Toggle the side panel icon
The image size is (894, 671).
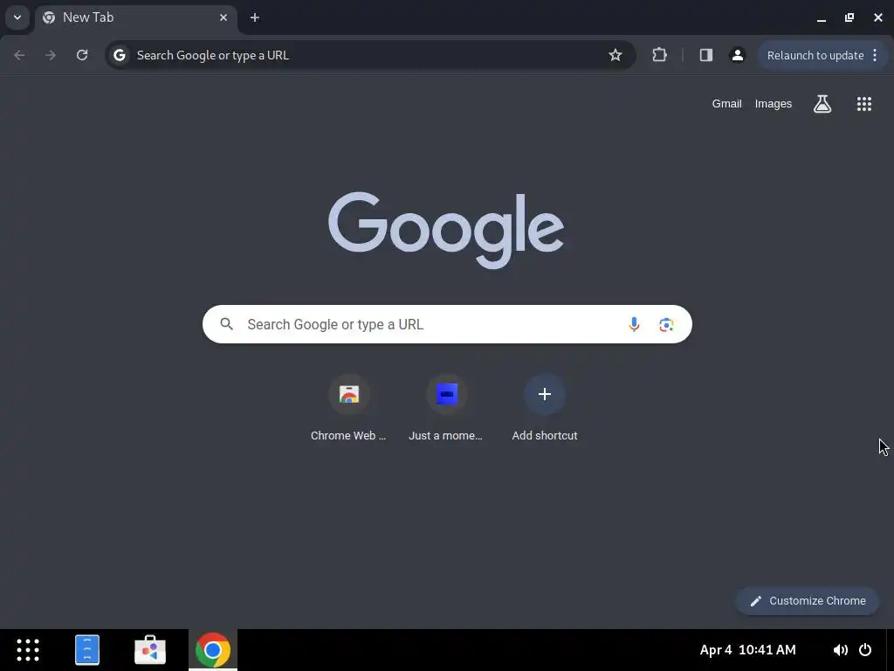705,55
